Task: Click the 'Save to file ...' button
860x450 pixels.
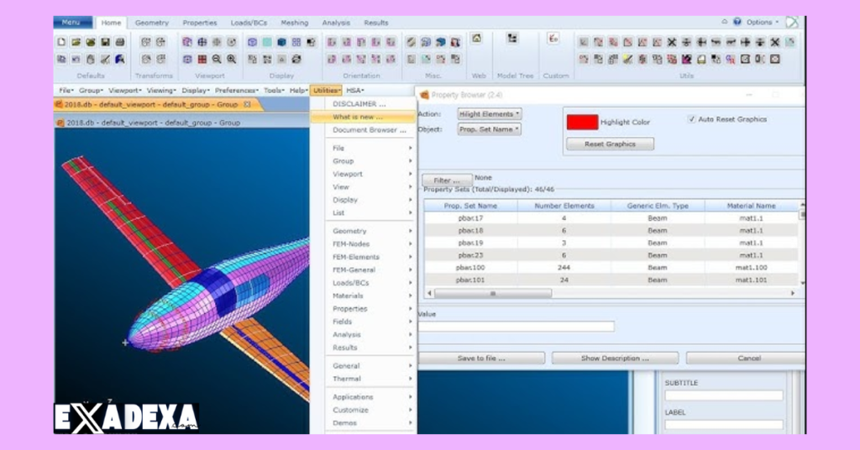Action: click(481, 358)
